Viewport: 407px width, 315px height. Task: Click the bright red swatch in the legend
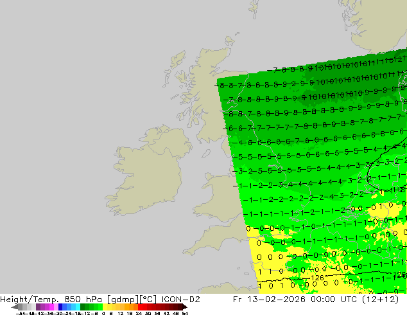(x=140, y=307)
